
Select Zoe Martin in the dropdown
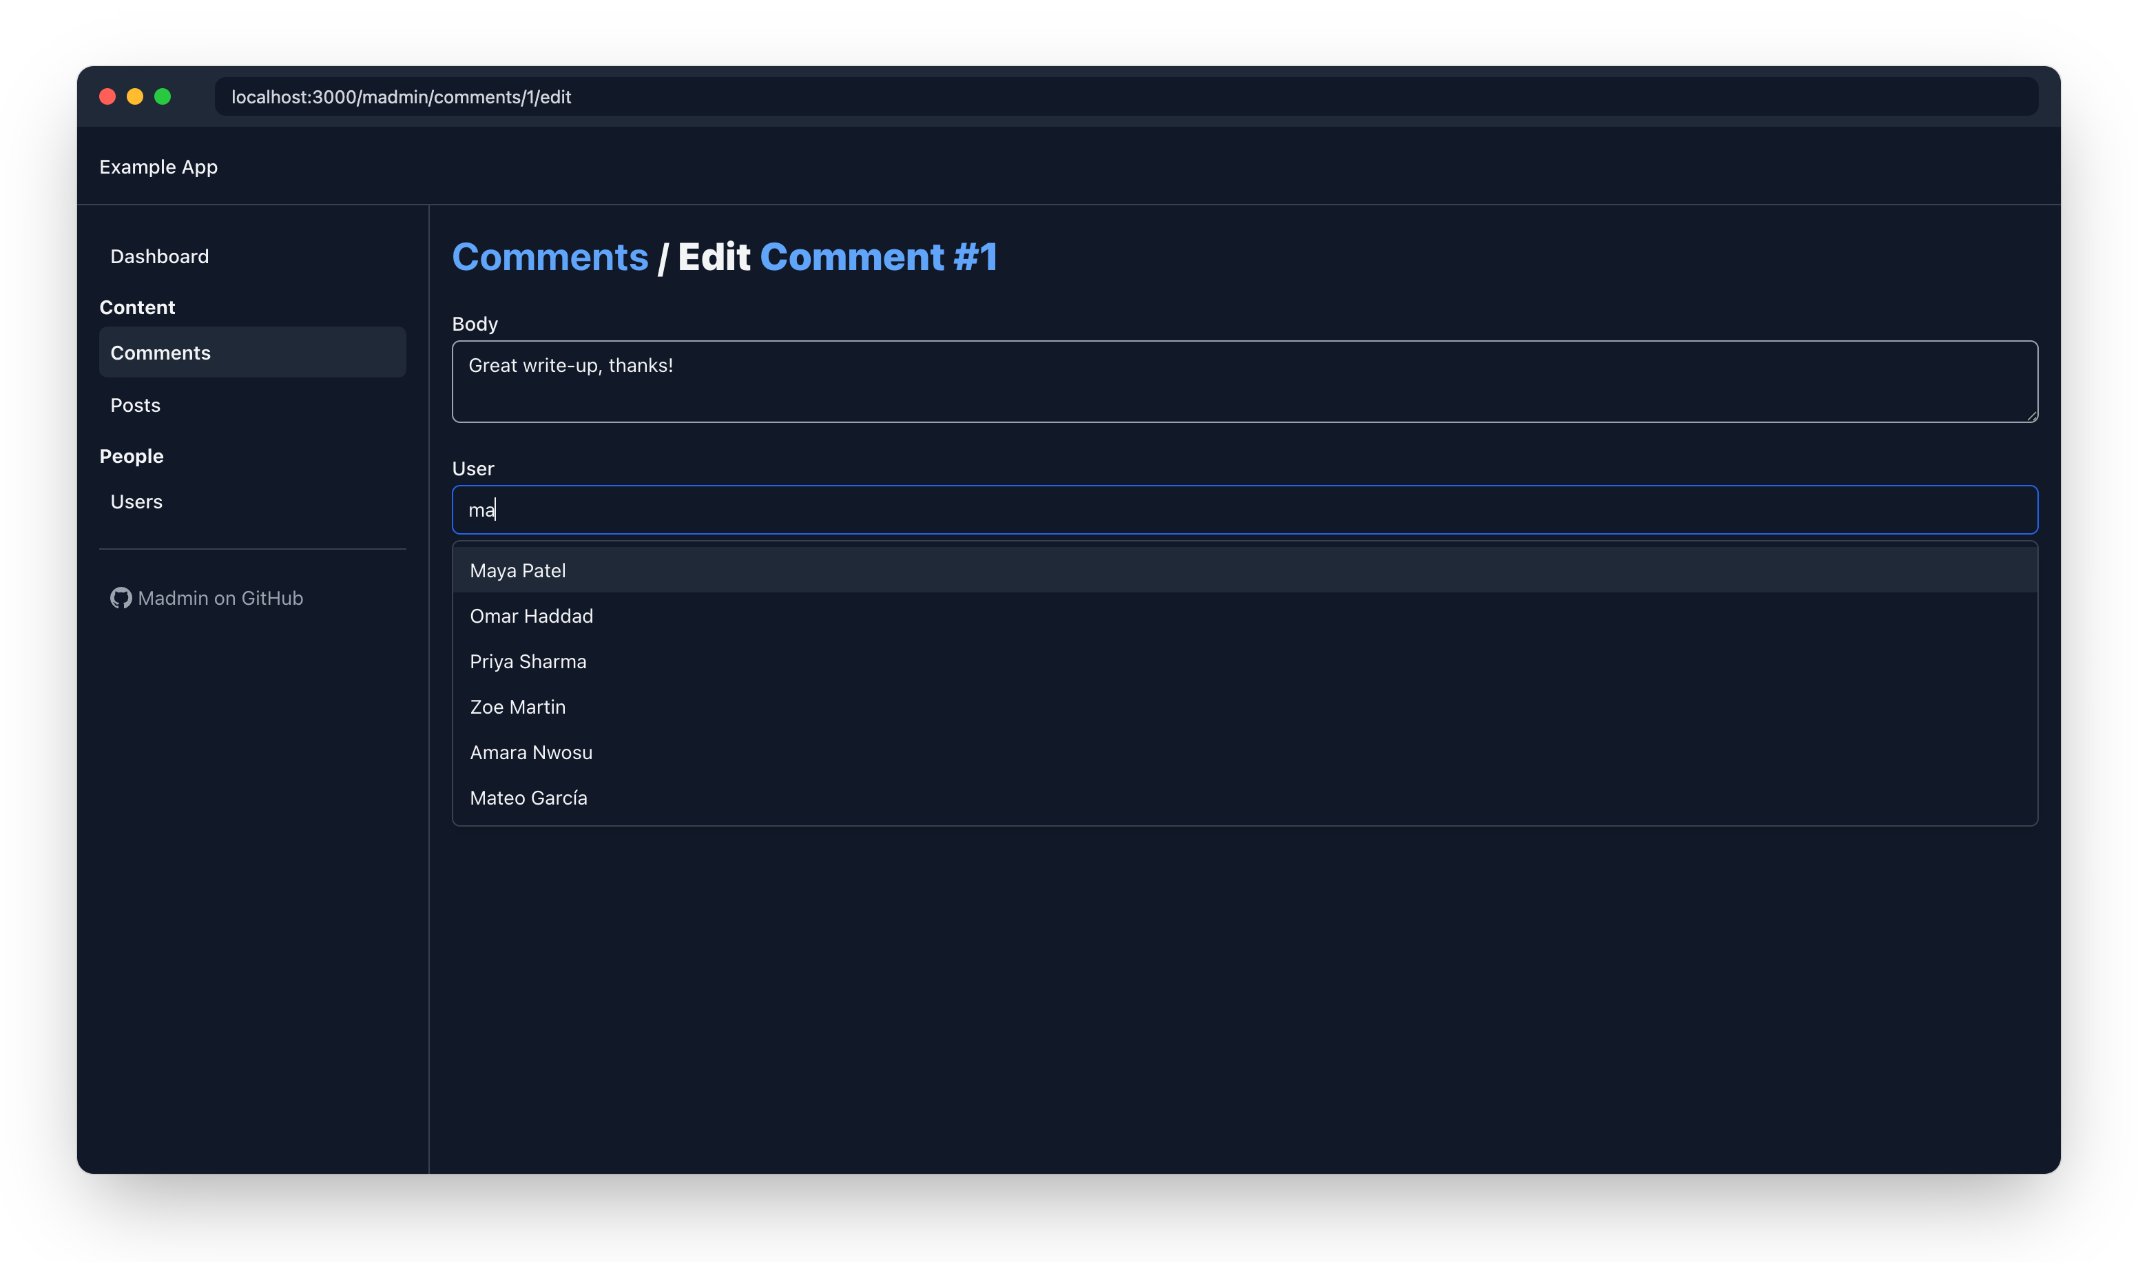(1245, 707)
